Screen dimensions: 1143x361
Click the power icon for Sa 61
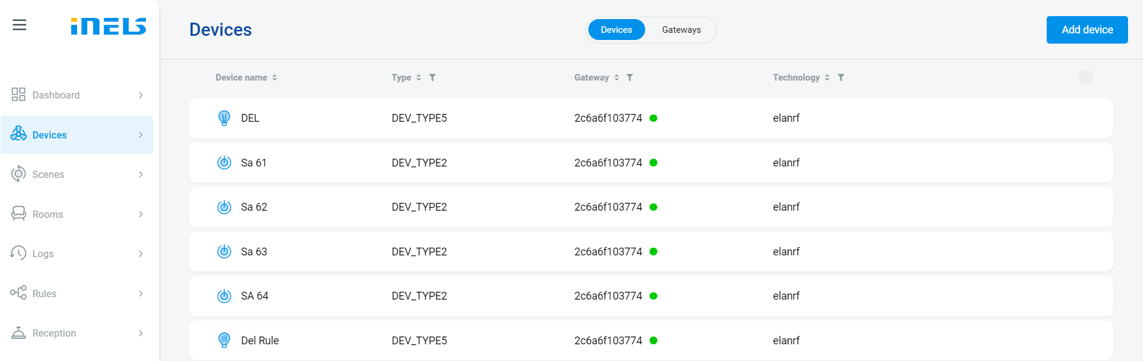(224, 163)
